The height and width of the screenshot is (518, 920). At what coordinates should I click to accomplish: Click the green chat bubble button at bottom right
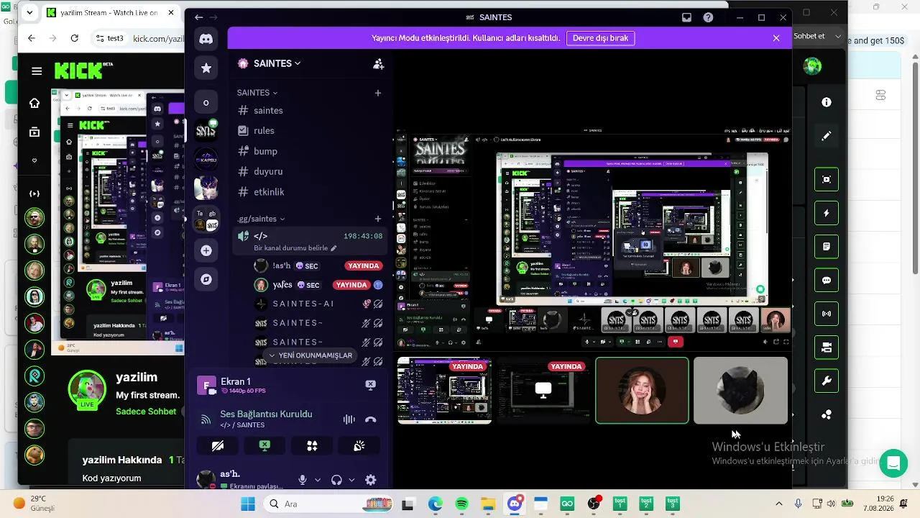point(893,463)
